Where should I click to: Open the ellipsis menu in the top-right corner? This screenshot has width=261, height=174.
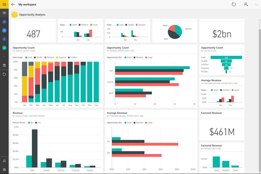(x=257, y=4)
